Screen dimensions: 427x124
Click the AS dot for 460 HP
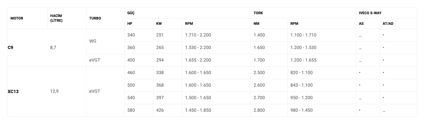[360, 73]
